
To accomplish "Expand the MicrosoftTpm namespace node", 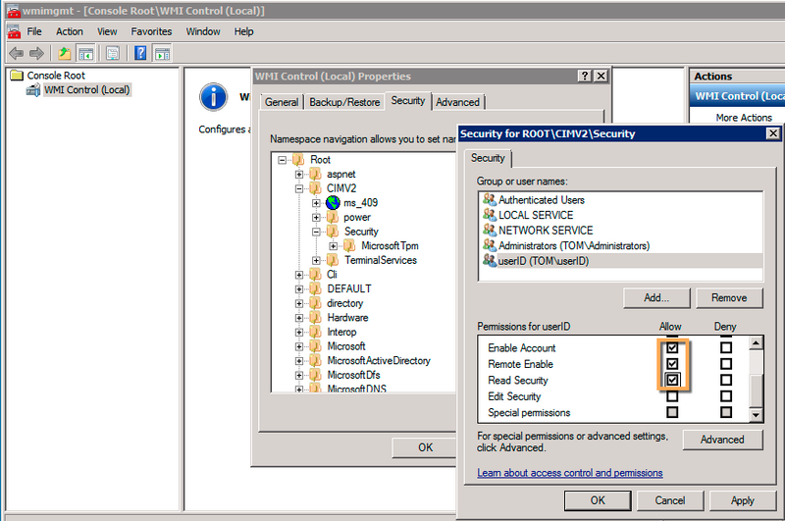I will tap(334, 245).
